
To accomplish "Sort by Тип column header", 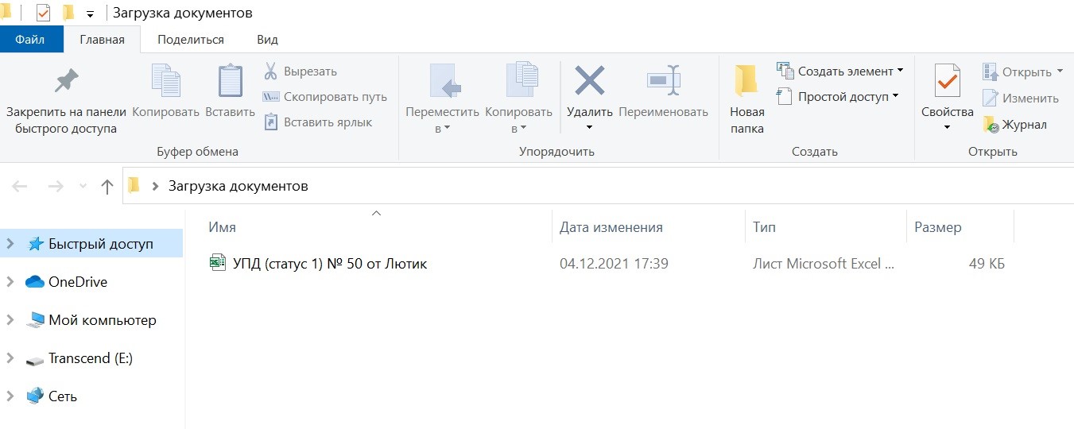I will tap(764, 227).
